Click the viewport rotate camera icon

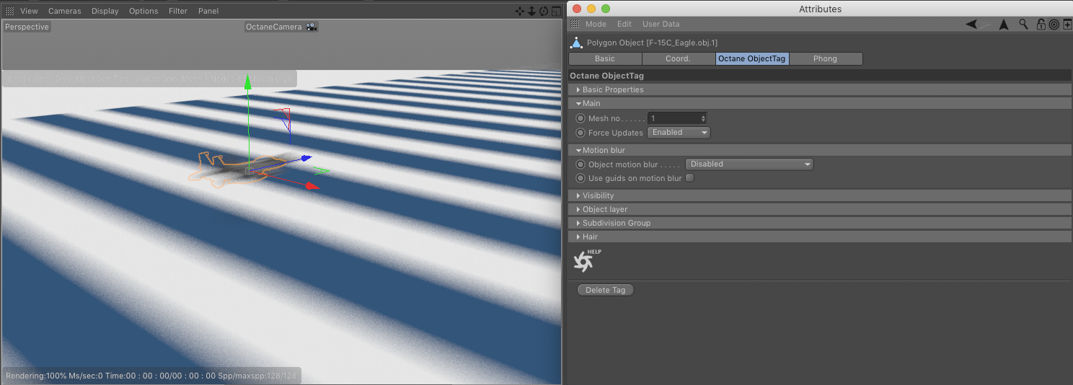pyautogui.click(x=544, y=11)
